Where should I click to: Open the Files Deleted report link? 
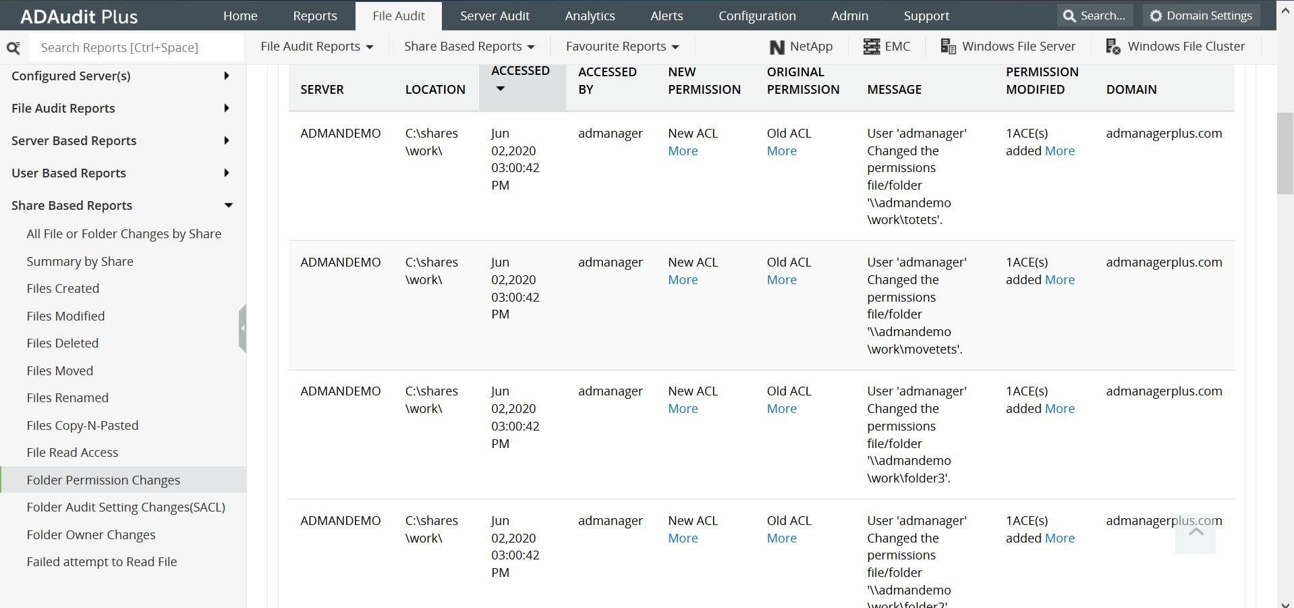tap(63, 343)
